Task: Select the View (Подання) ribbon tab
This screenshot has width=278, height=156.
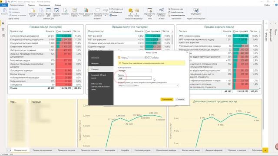Action: 31,5
